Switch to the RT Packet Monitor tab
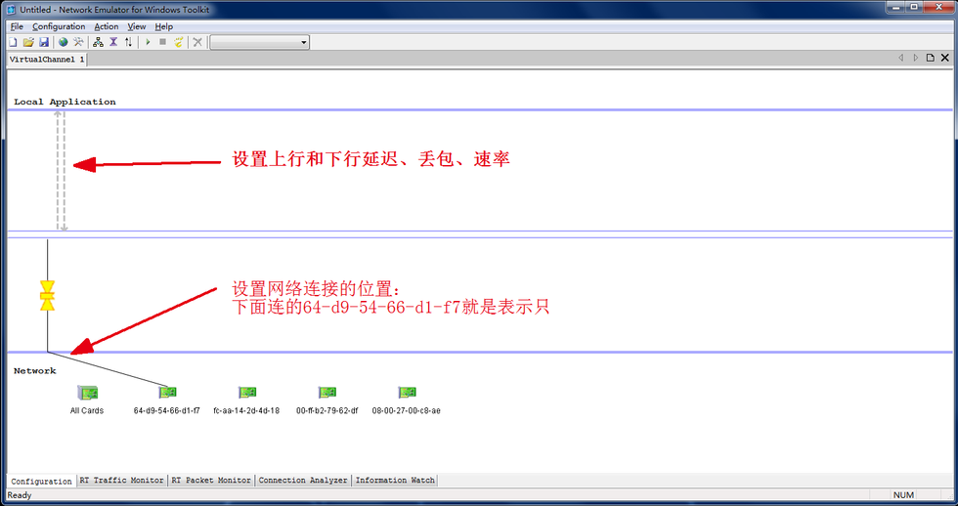958x506 pixels. tap(211, 481)
